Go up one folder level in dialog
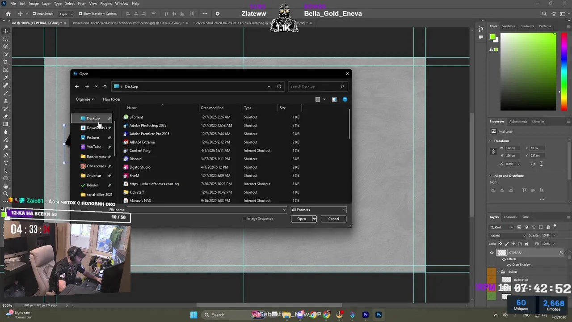Screen dimensions: 572x322 (x=105, y=86)
